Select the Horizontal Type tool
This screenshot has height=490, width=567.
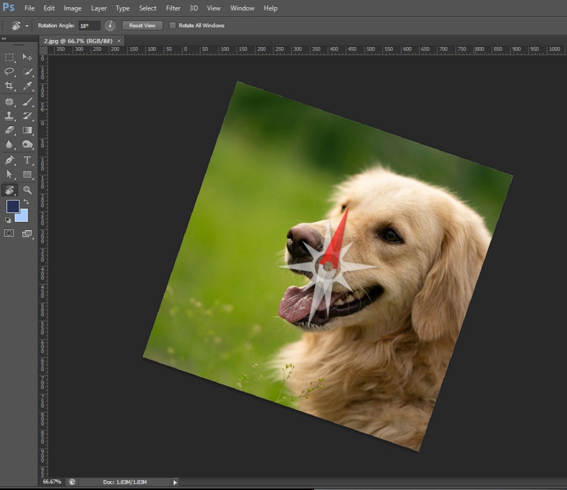(28, 160)
